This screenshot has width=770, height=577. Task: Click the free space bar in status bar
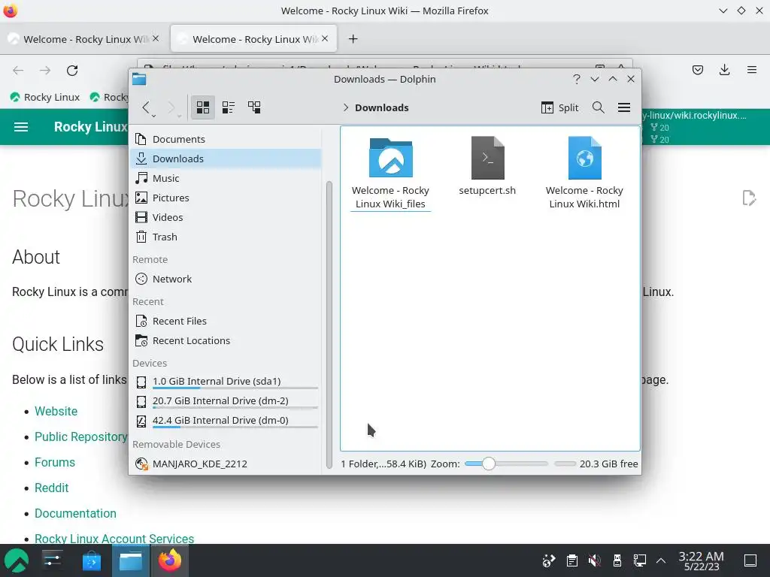coord(565,464)
